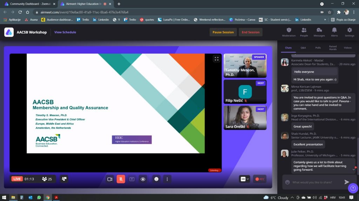The width and height of the screenshot is (359, 201).
Task: Open WhatsApp from taskbar
Action: tap(39, 198)
